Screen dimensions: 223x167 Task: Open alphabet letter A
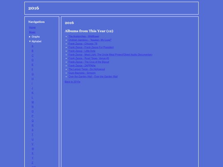tap(33, 46)
